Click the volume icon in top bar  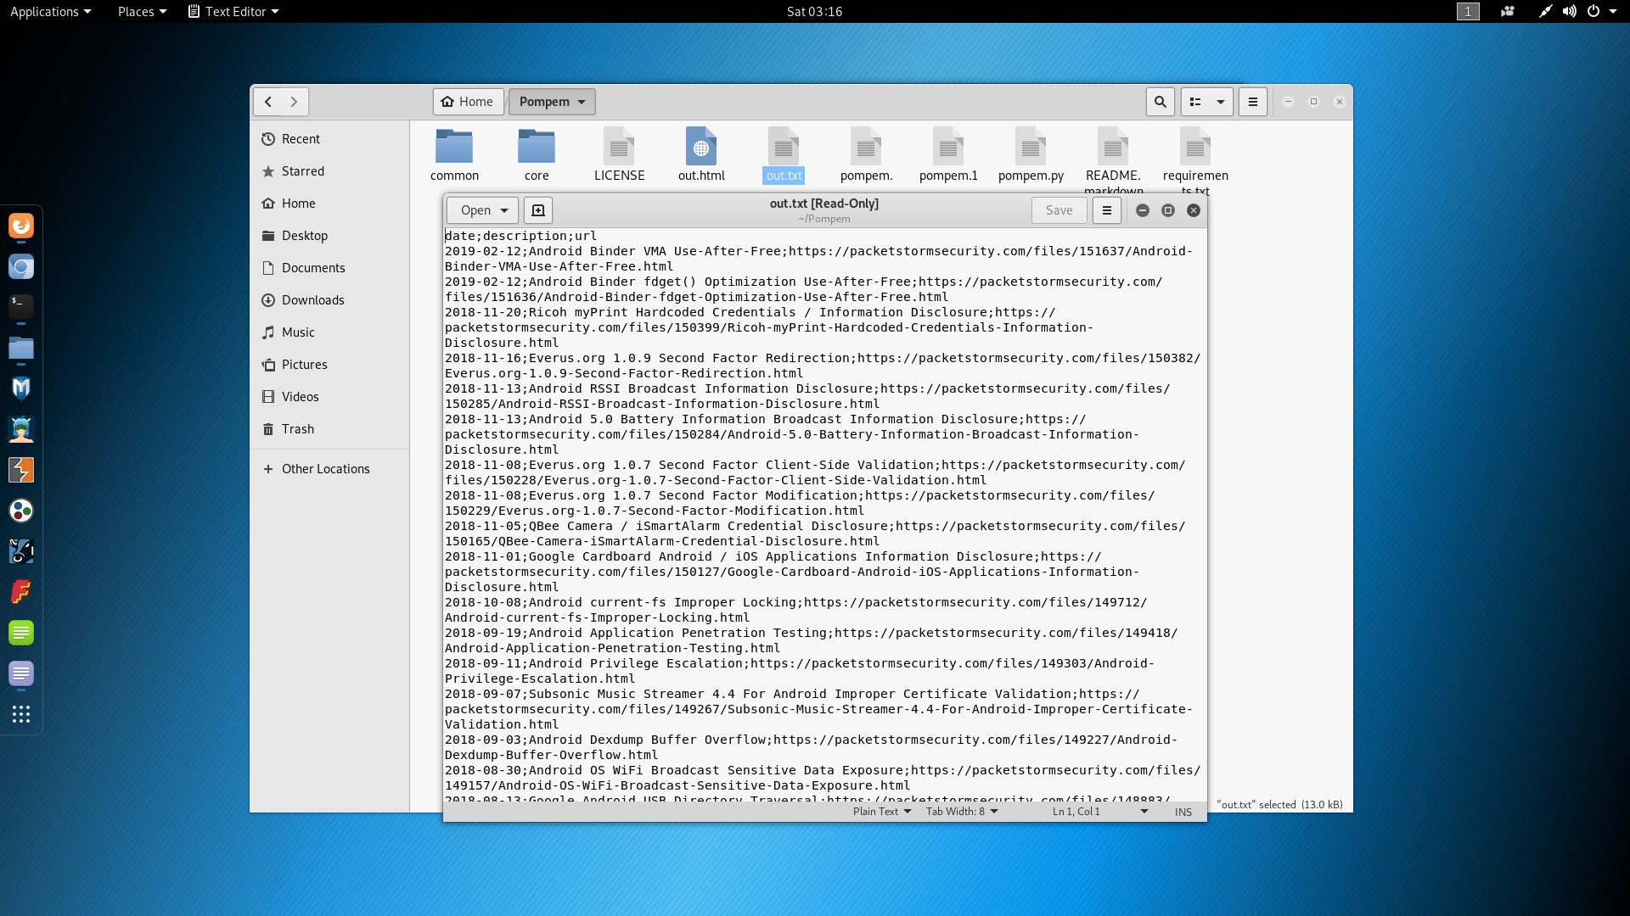point(1569,11)
